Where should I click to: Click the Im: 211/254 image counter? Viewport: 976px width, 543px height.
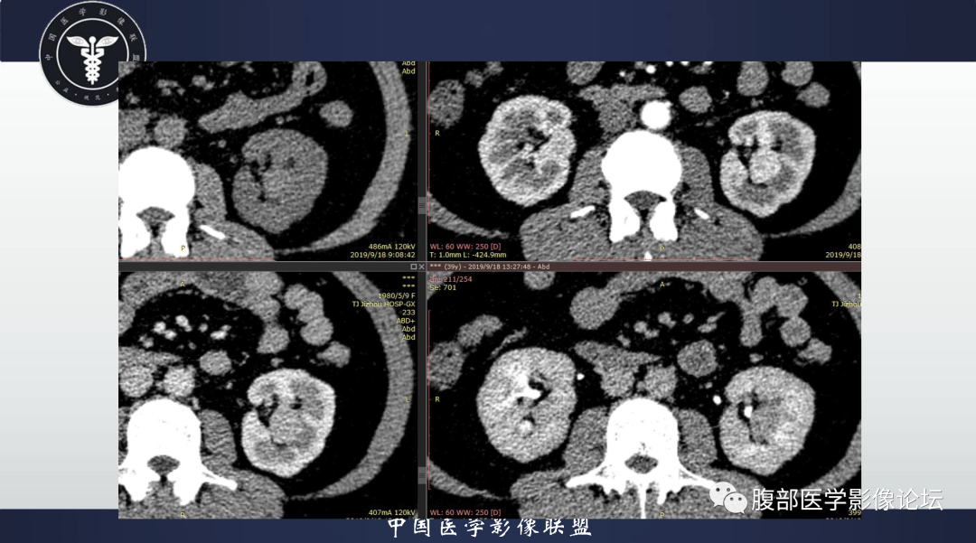pyautogui.click(x=451, y=279)
